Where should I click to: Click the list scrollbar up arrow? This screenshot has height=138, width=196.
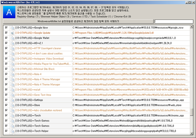coord(191,27)
